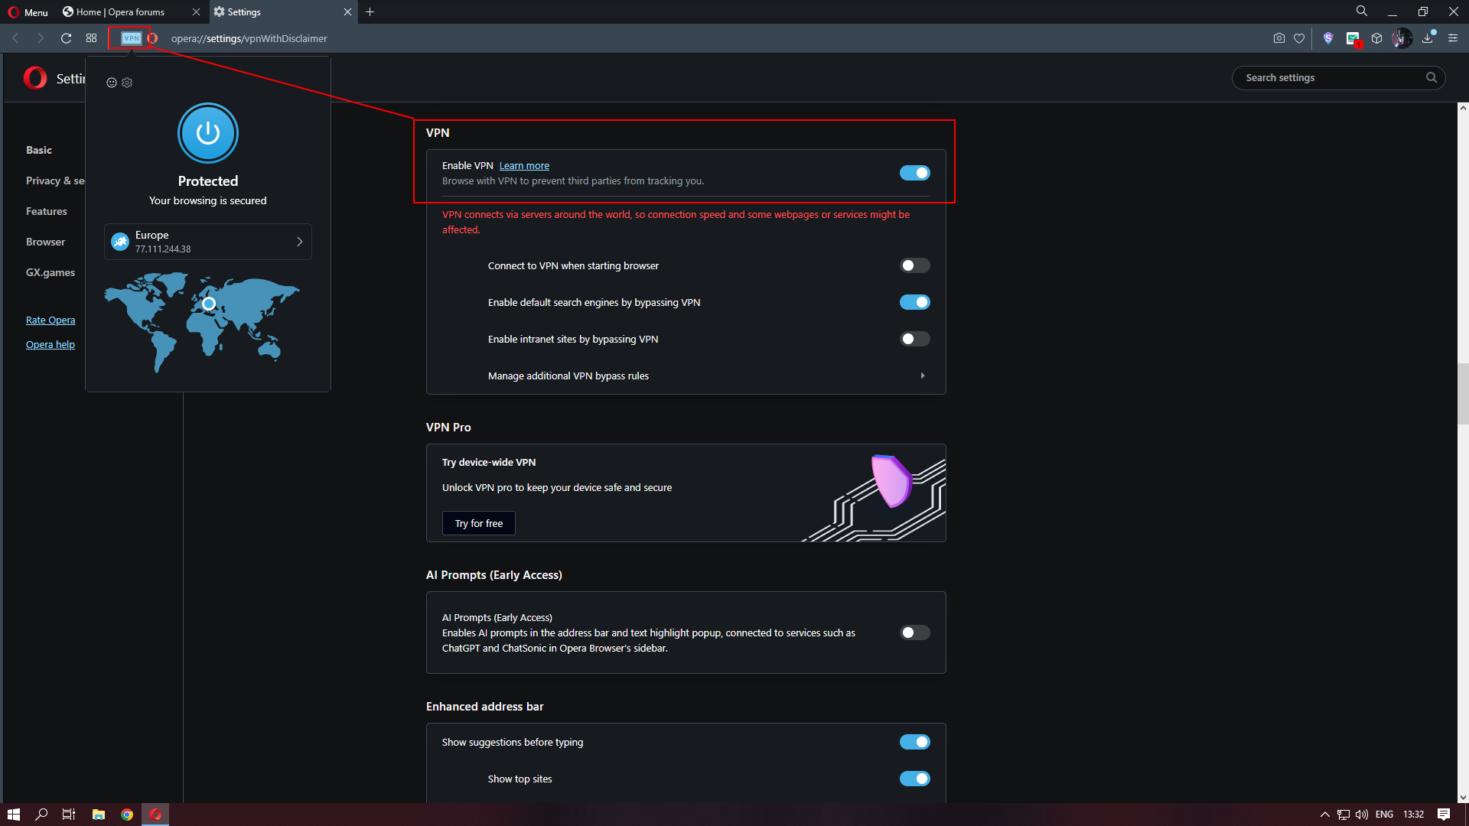Click ENG language indicator in tray

pos(1384,815)
